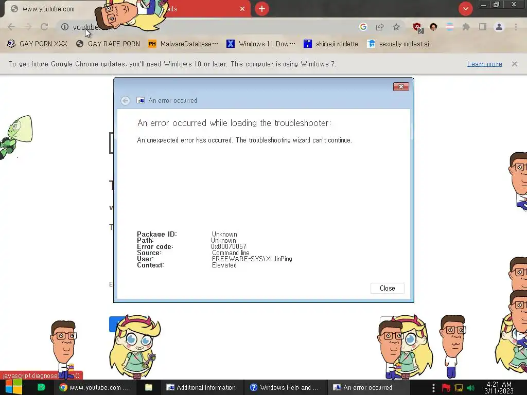
Task: Open the profile avatar menu
Action: click(x=499, y=27)
